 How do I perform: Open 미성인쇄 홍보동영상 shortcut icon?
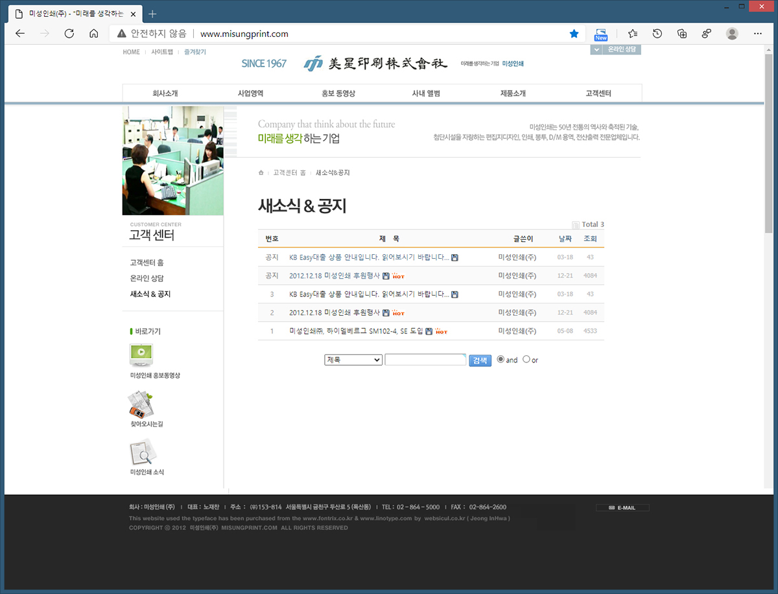(x=141, y=354)
